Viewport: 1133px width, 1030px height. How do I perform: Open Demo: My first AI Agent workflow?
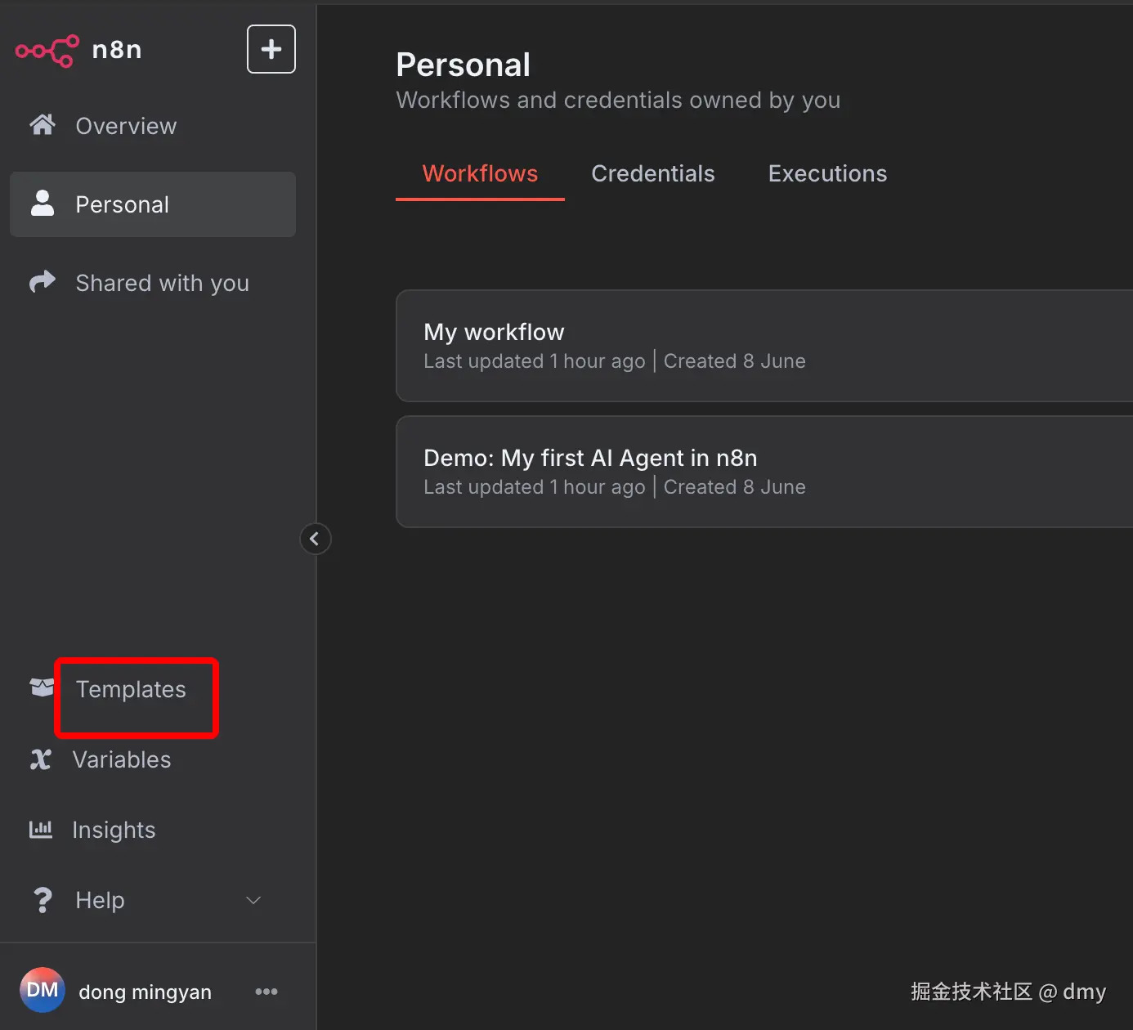764,472
